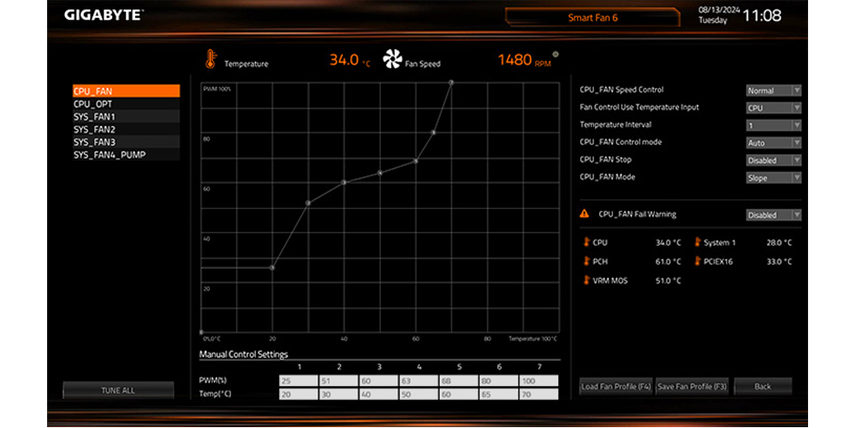Select the curve point at 60°C
The height and width of the screenshot is (428, 856).
(x=415, y=161)
